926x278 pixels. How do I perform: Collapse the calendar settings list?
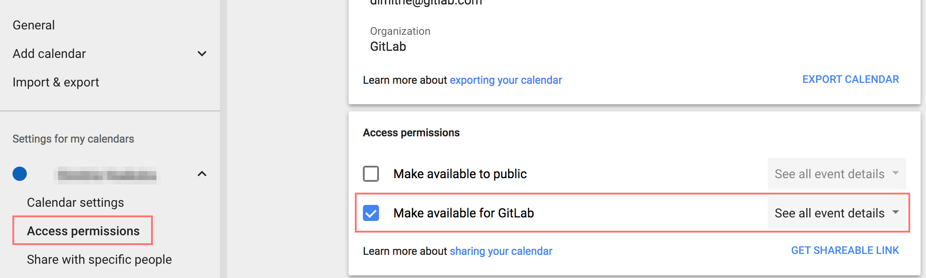[202, 173]
